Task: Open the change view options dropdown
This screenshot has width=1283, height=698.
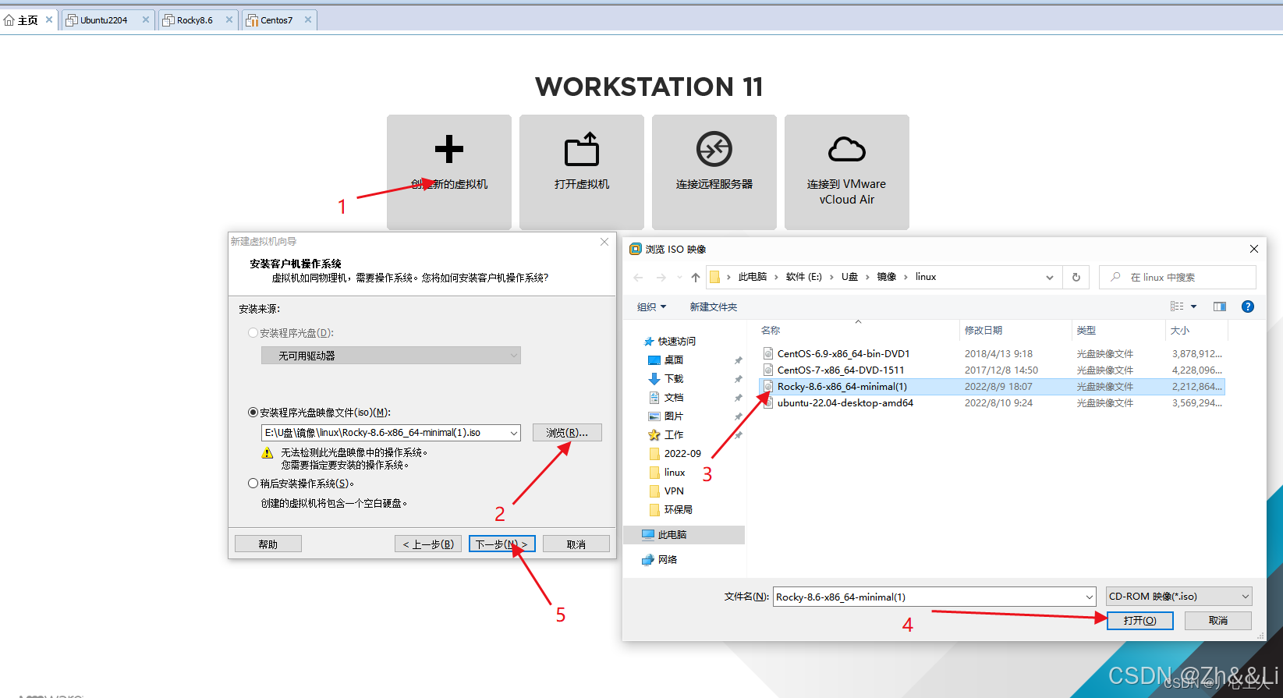Action: [1193, 306]
